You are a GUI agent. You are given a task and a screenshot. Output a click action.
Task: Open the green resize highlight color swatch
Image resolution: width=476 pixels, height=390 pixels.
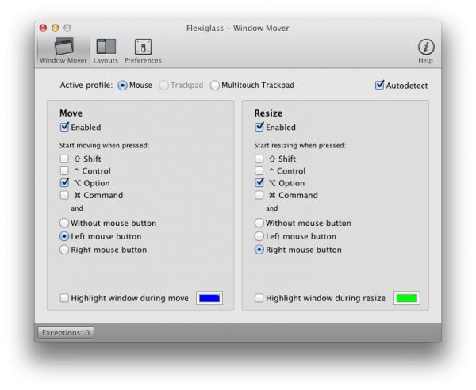[407, 298]
